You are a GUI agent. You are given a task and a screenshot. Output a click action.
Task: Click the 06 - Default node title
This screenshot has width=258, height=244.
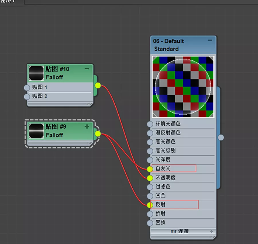[x=168, y=41]
